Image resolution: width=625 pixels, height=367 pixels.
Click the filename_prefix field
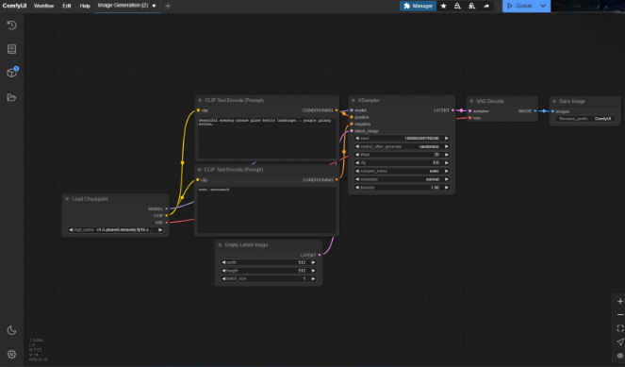pyautogui.click(x=584, y=119)
